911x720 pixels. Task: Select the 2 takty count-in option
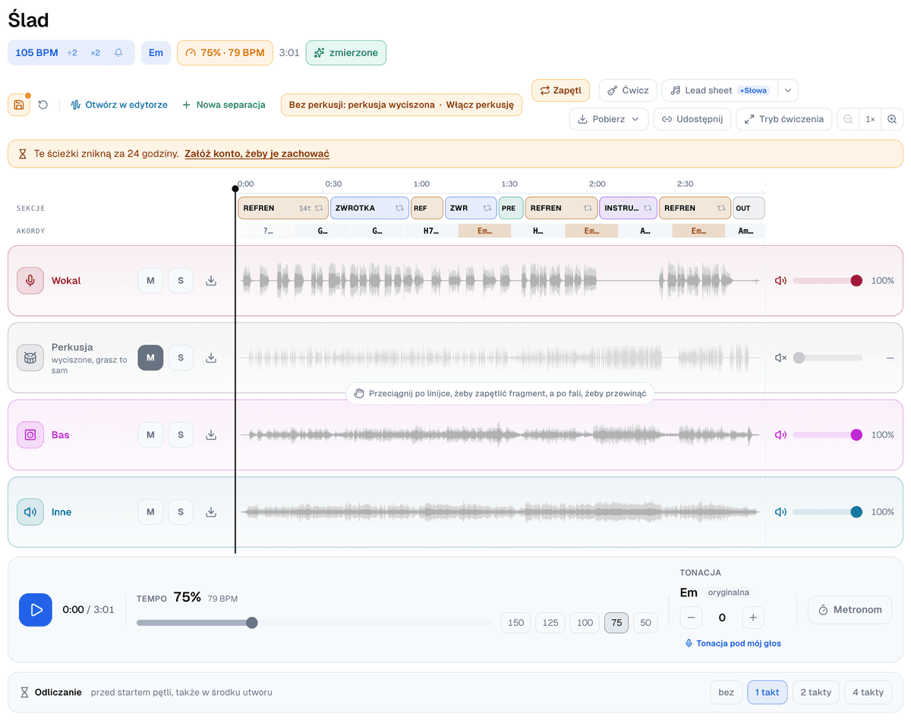click(815, 692)
